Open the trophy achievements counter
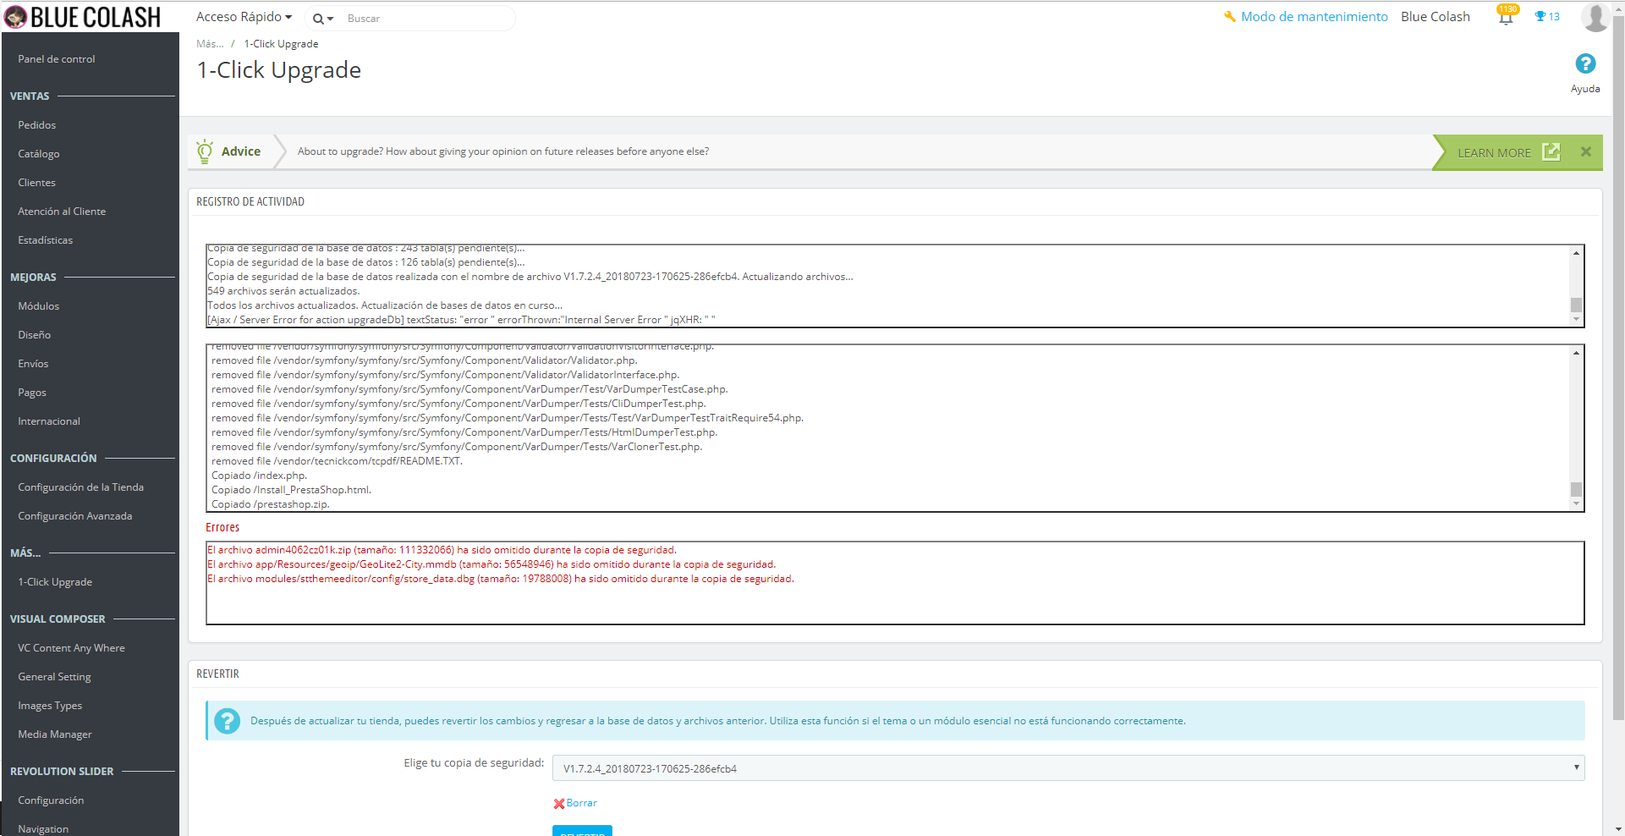This screenshot has width=1625, height=836. [1547, 16]
